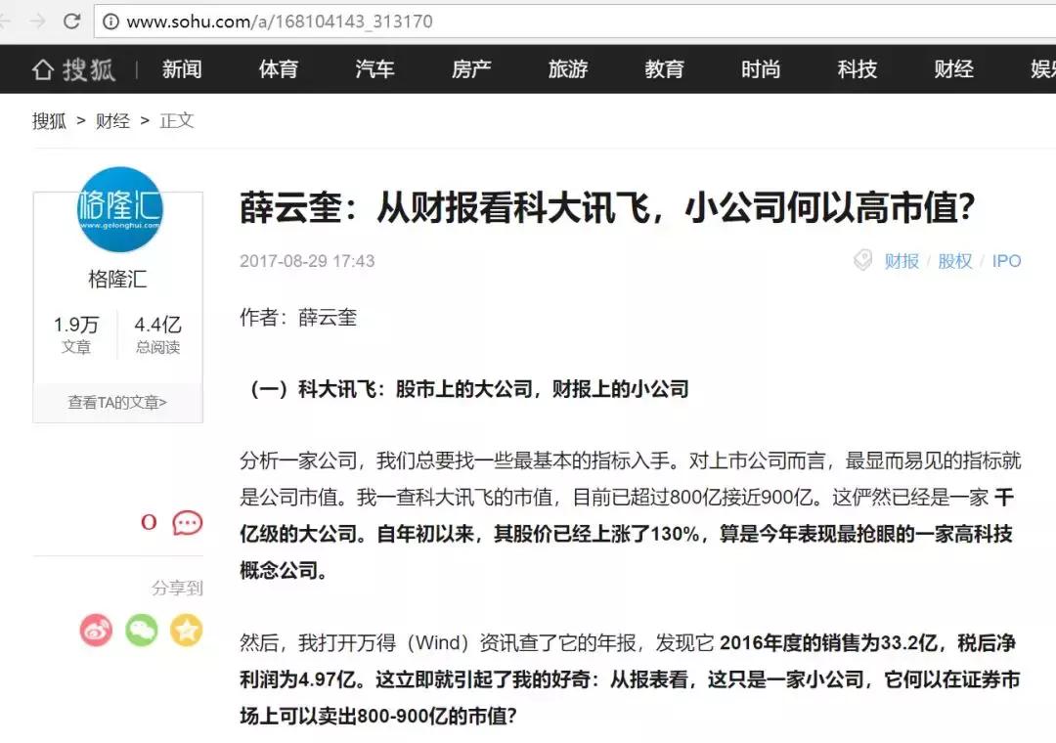Click 搜狐 in the breadcrumb trail
Image resolution: width=1056 pixels, height=743 pixels.
[50, 120]
